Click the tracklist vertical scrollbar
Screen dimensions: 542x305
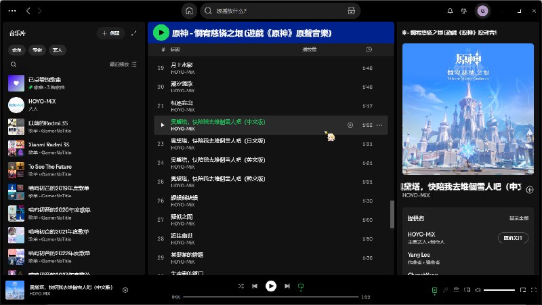point(392,214)
